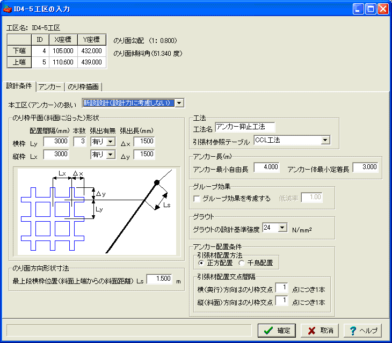Screen dimensions: 392x343
Task: Enable グループ効果を考慮する checkbox
Action: [x=197, y=199]
